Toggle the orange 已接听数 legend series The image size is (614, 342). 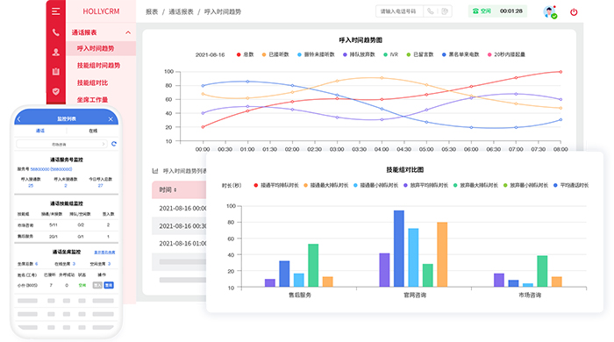click(x=275, y=54)
